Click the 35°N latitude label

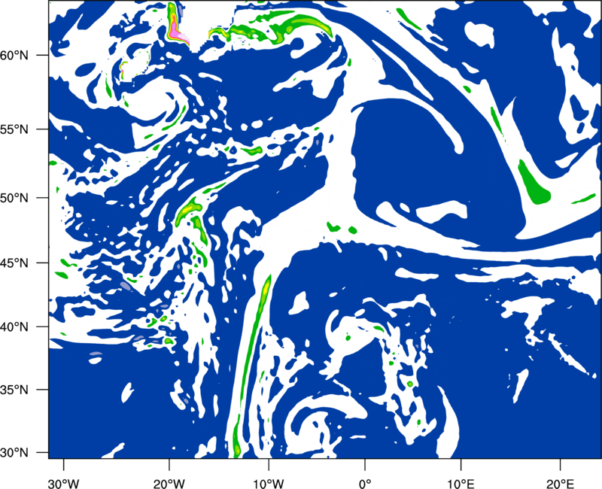click(14, 390)
